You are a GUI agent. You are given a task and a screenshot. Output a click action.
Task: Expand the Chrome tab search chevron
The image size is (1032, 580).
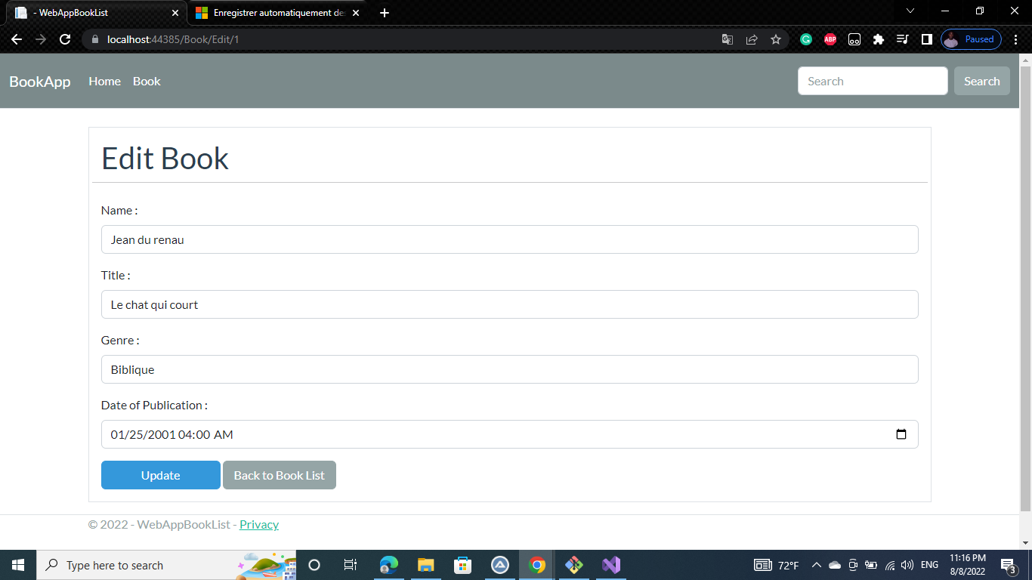pyautogui.click(x=910, y=11)
